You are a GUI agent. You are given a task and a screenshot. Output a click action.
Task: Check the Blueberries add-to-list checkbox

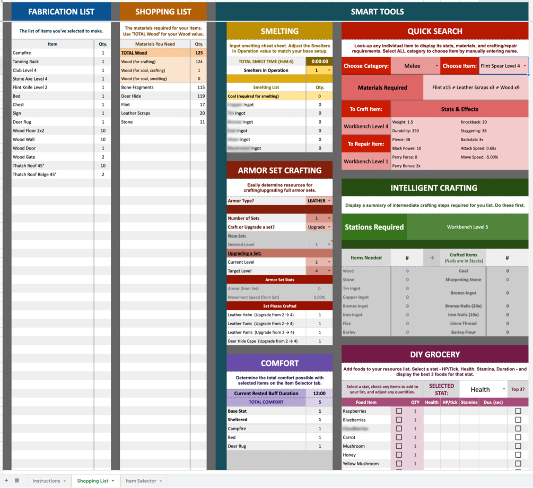point(399,420)
